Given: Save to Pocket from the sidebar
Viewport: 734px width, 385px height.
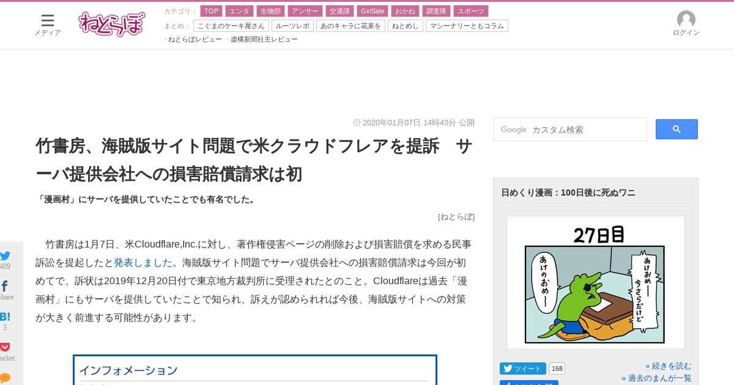Looking at the screenshot, I should [x=5, y=347].
